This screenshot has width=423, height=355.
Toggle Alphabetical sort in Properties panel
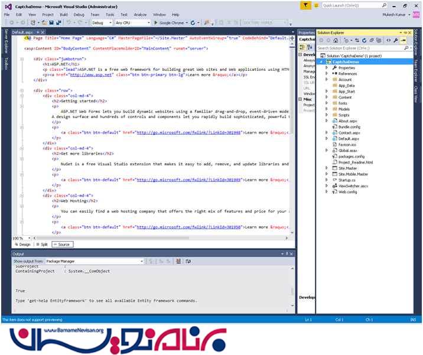(310, 47)
